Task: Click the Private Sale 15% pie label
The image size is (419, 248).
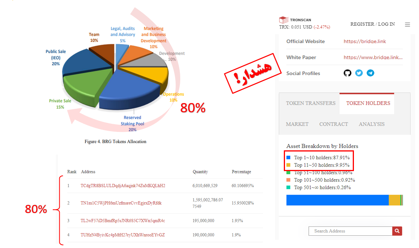Action: tap(60, 104)
